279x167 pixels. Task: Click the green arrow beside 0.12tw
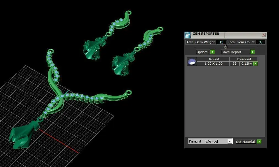[255, 64]
